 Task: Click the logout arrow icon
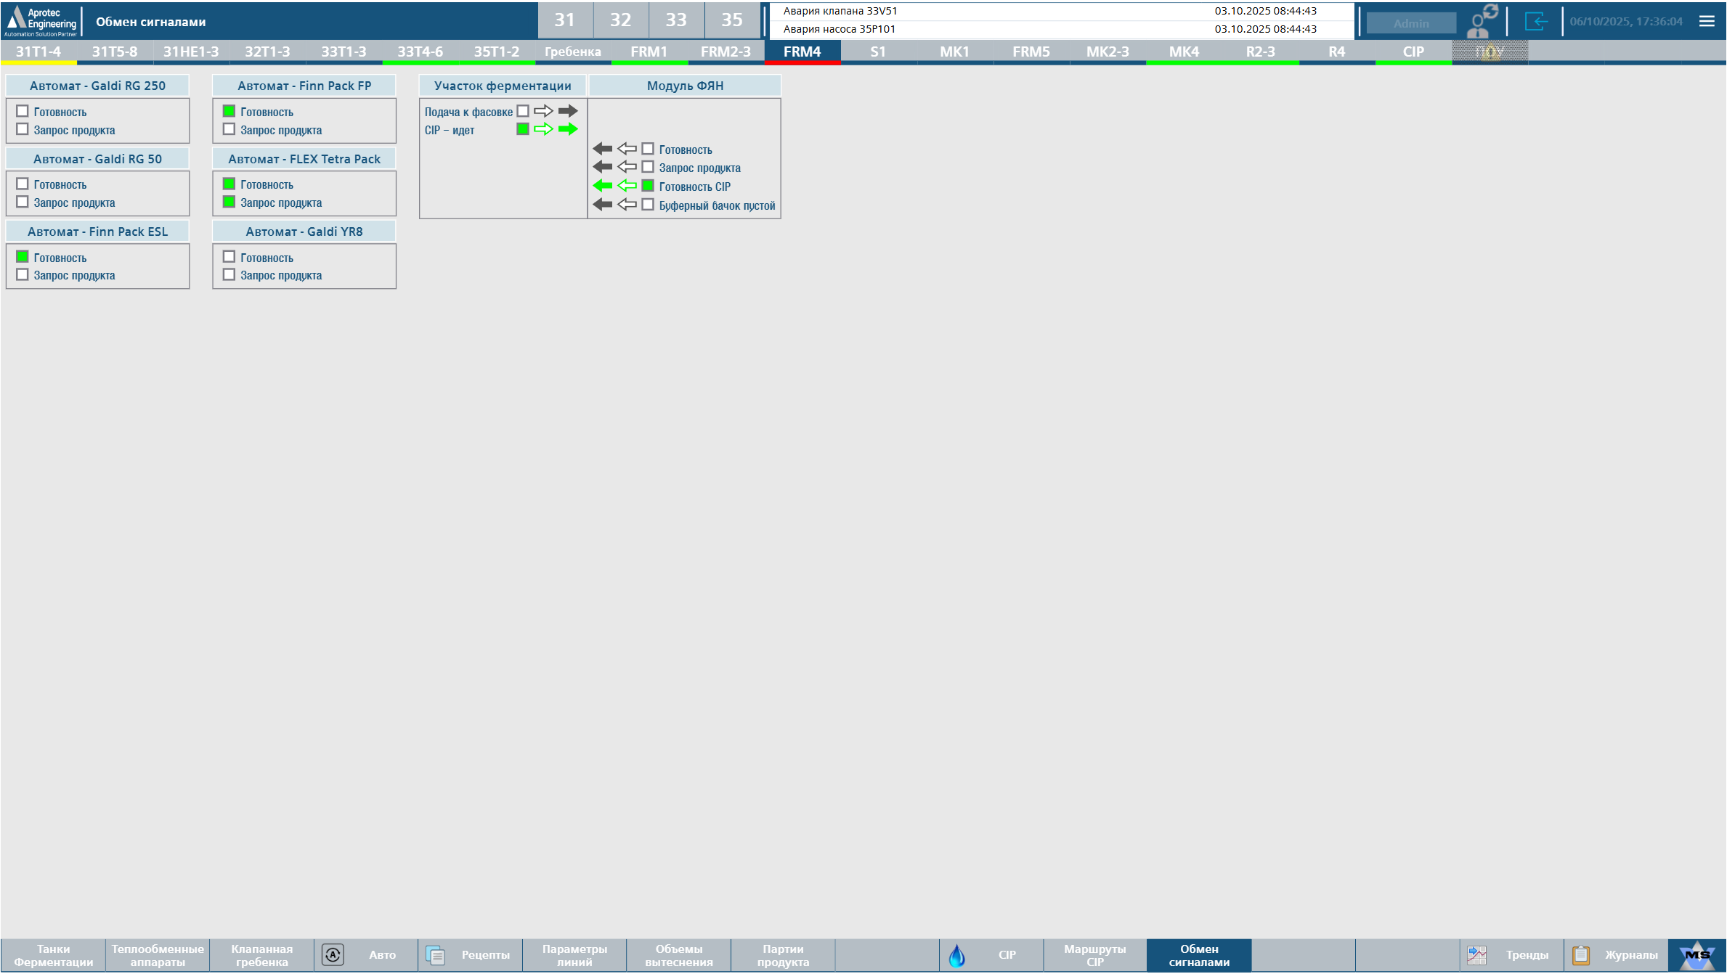point(1536,21)
